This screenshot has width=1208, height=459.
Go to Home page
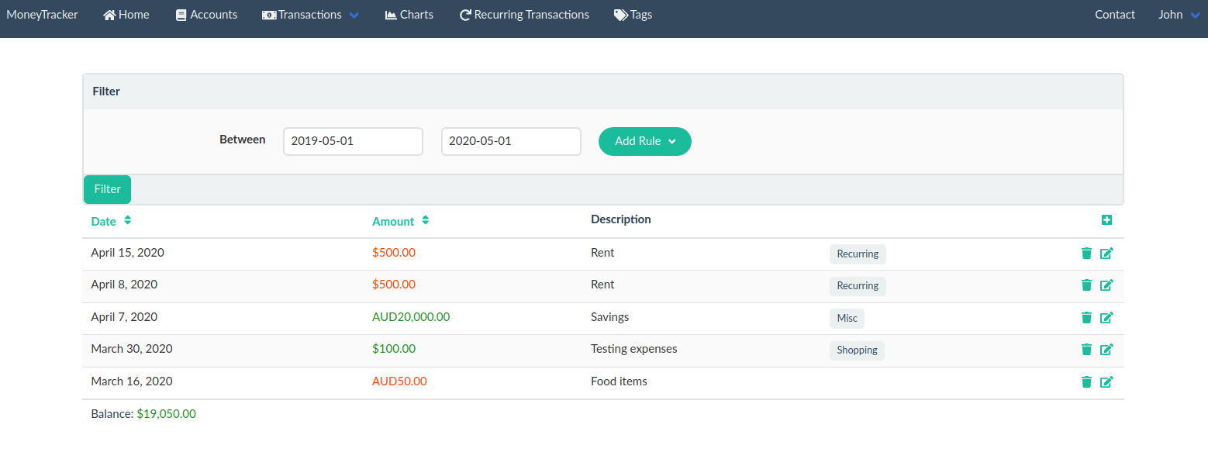(x=126, y=15)
